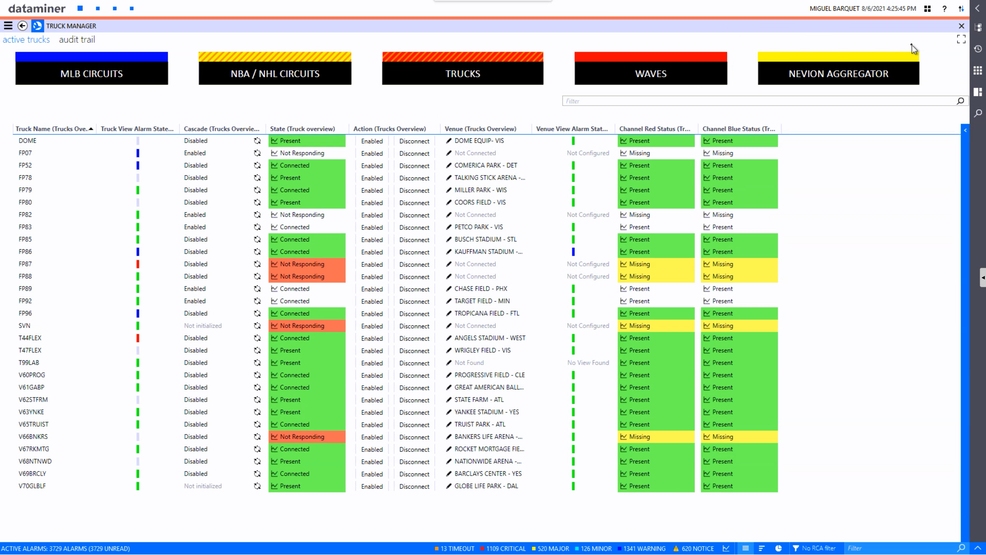The height and width of the screenshot is (555, 986).
Task: Edit venue pencil icon for YANKEE STADIUM
Action: click(x=449, y=412)
